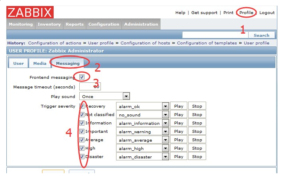Stop the Information alarm sound
Image resolution: width=283 pixels, height=174 pixels.
coord(197,123)
